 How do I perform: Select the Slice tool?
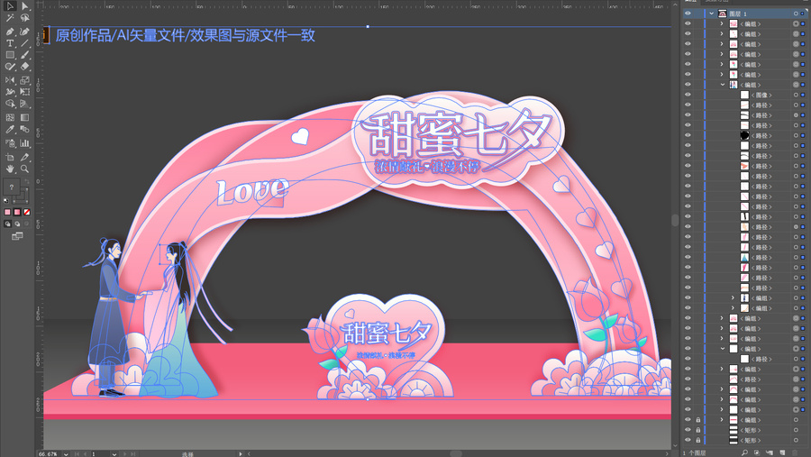24,157
